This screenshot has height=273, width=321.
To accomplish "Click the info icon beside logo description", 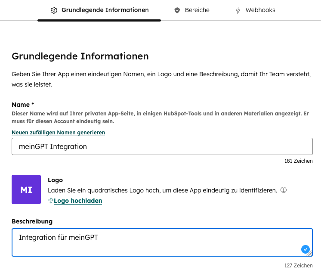I will click(x=284, y=190).
